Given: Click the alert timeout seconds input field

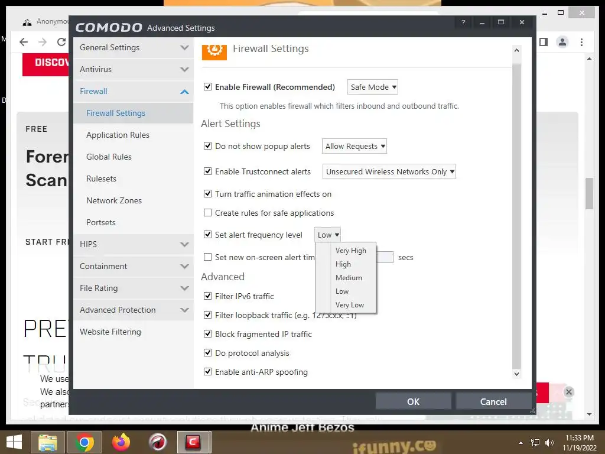Looking at the screenshot, I should click(385, 257).
